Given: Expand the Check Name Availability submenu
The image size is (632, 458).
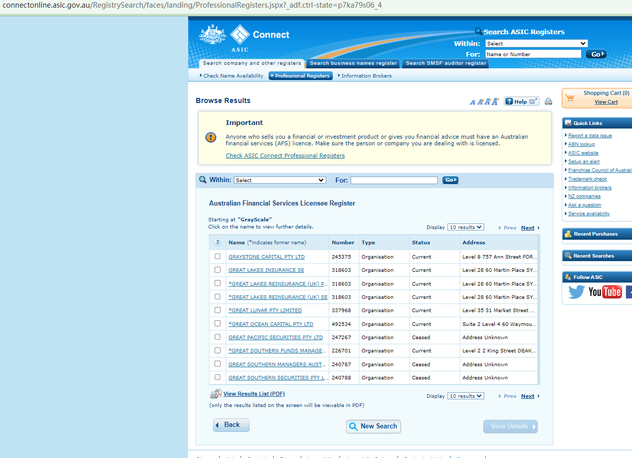Looking at the screenshot, I should [232, 75].
